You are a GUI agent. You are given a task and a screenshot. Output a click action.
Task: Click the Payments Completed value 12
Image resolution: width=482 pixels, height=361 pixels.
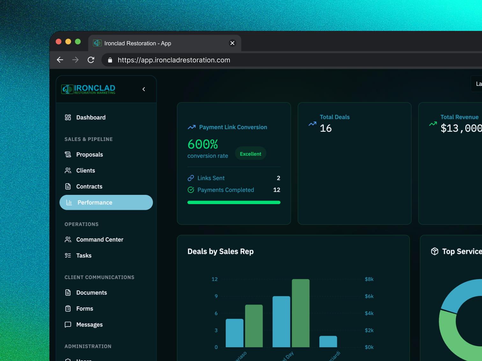(277, 190)
